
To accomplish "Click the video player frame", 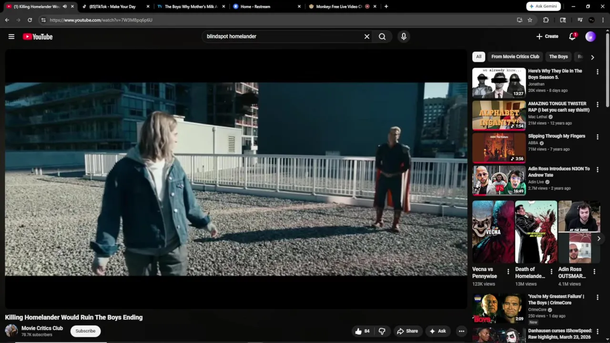I will click(236, 179).
